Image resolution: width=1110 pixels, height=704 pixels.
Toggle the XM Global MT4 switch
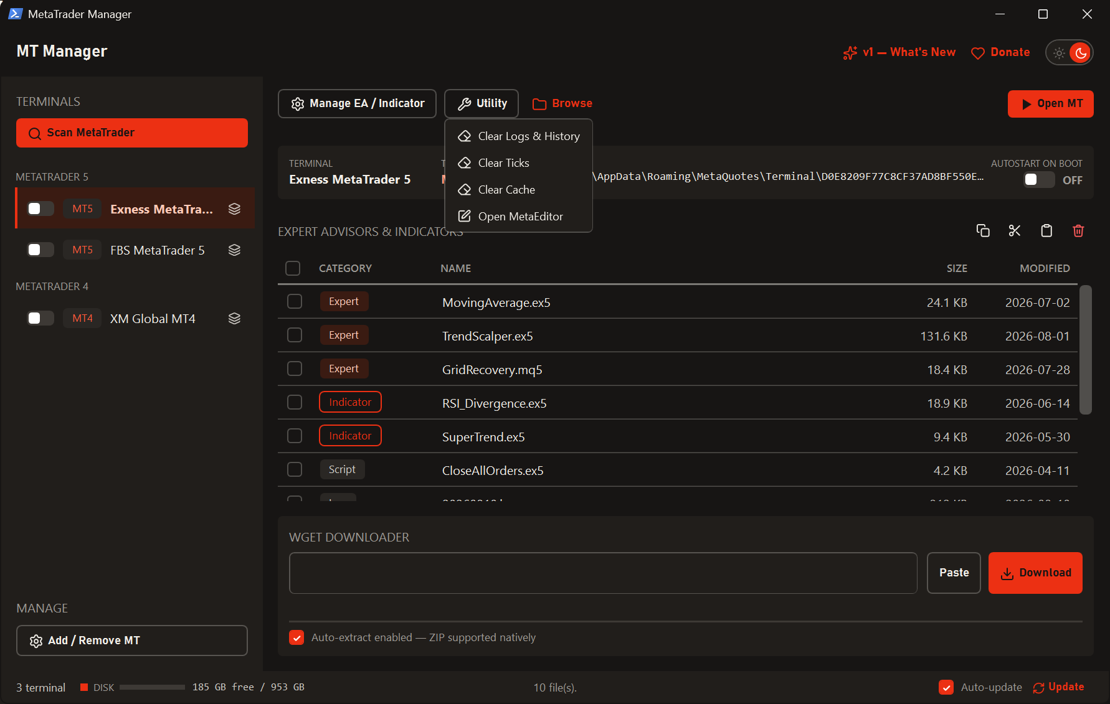[x=40, y=319]
